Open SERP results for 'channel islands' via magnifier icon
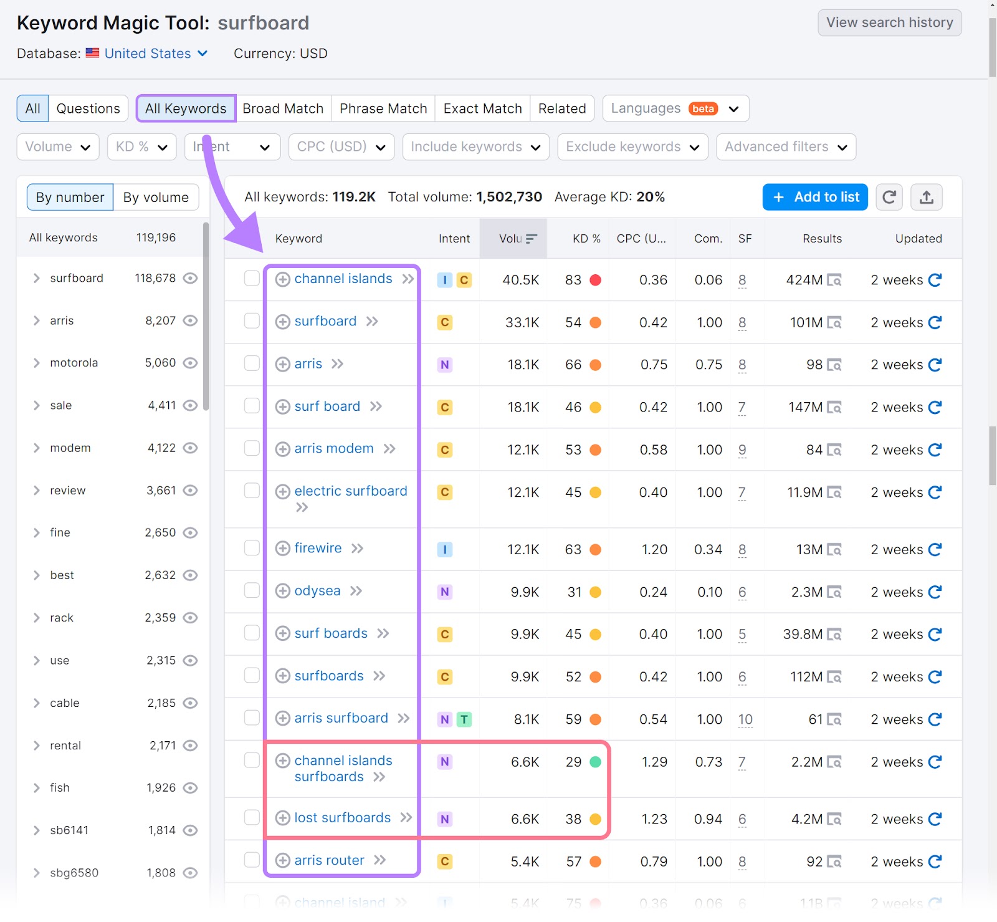The width and height of the screenshot is (997, 922). 834,280
